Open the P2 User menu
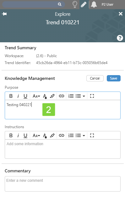This screenshot has width=125, height=202. (x=107, y=4)
